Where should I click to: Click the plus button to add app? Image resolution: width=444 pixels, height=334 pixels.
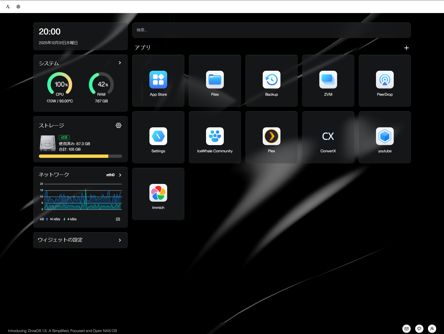click(406, 48)
